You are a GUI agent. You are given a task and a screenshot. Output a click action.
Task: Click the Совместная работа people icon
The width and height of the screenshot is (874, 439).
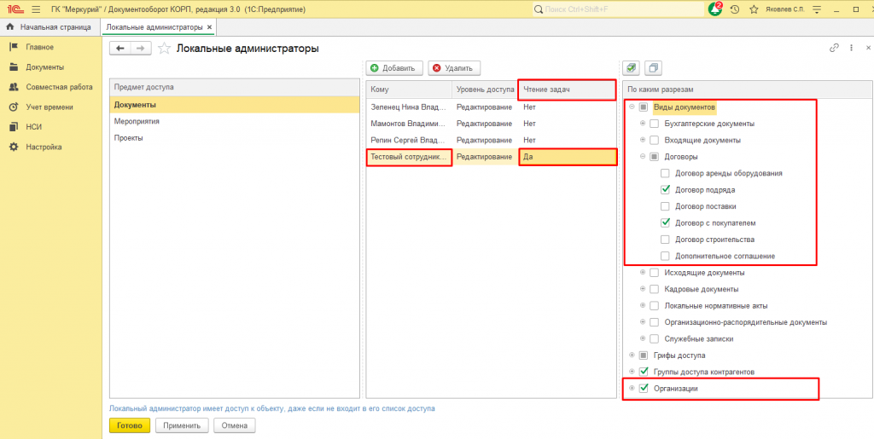[14, 87]
